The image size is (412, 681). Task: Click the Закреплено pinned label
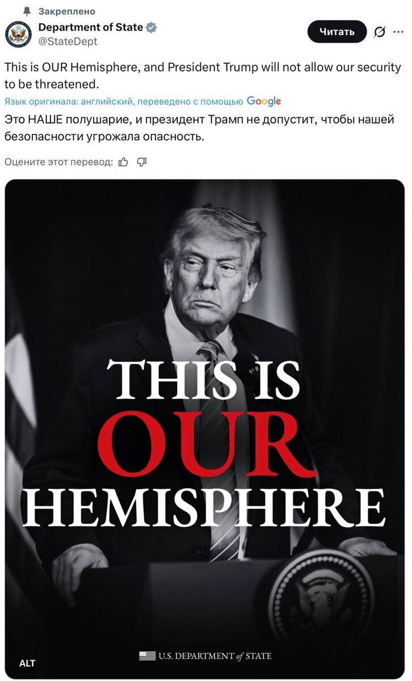coord(67,11)
